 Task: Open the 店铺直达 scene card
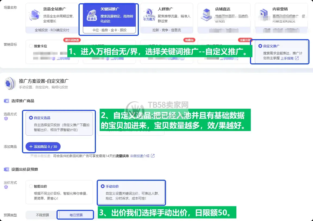coord(224,18)
